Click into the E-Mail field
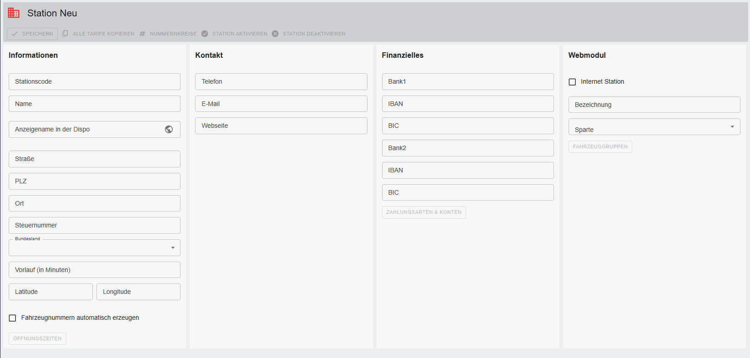The image size is (750, 358). coord(281,104)
